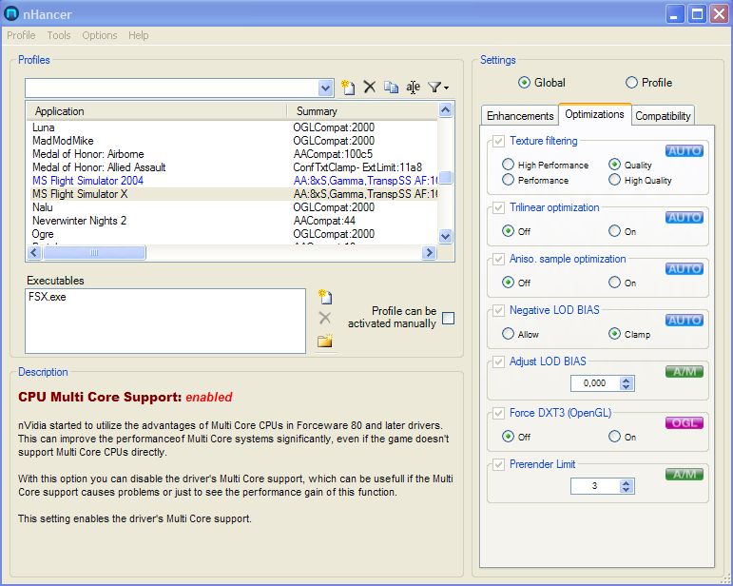Click the nHancer title bar logo
The height and width of the screenshot is (586, 733).
point(11,14)
